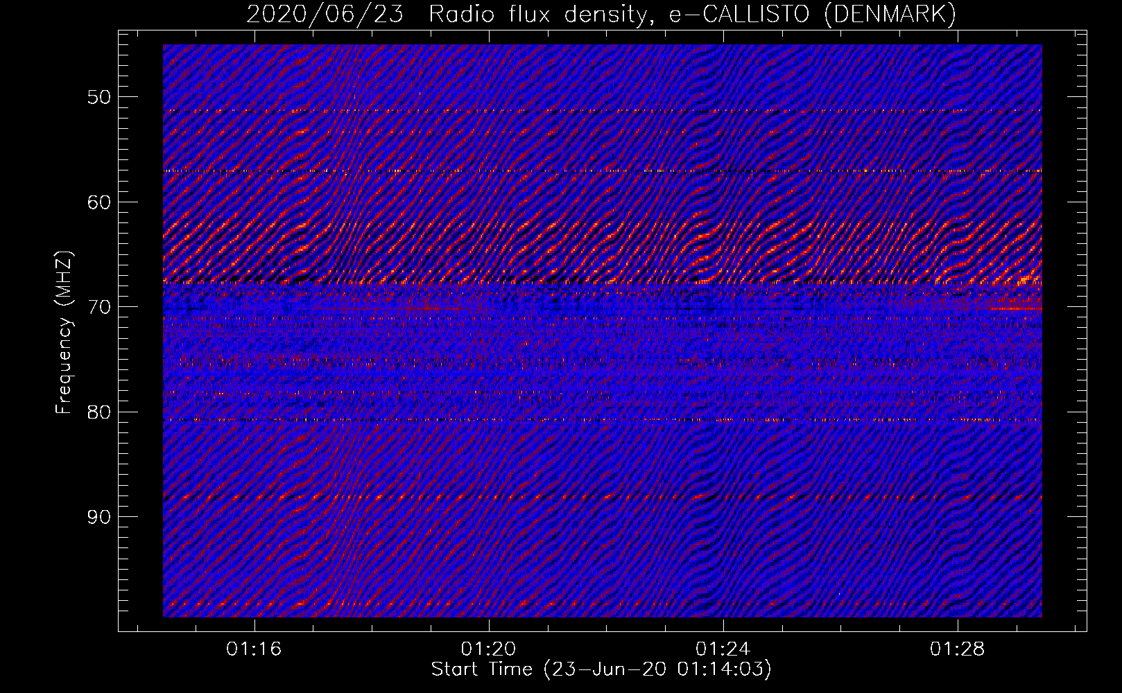Click the 50 frequency tick label
The image size is (1122, 693).
tap(98, 97)
